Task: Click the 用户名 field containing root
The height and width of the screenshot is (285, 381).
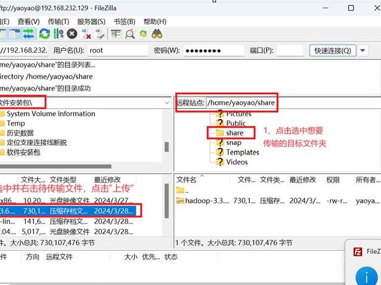Action: (x=118, y=50)
